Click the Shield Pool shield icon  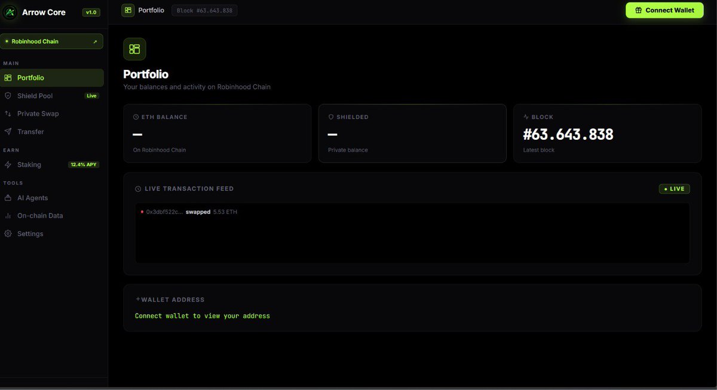tap(8, 96)
